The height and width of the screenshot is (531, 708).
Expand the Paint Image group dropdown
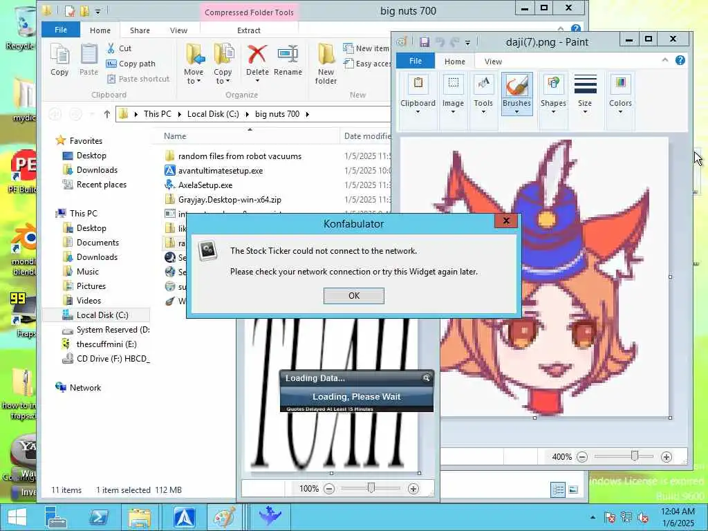(453, 112)
